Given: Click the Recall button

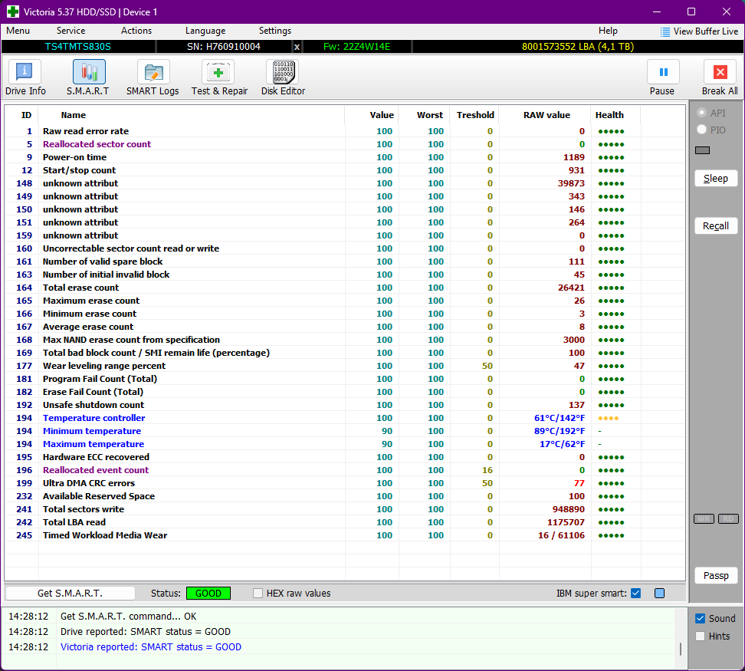Looking at the screenshot, I should (x=716, y=226).
